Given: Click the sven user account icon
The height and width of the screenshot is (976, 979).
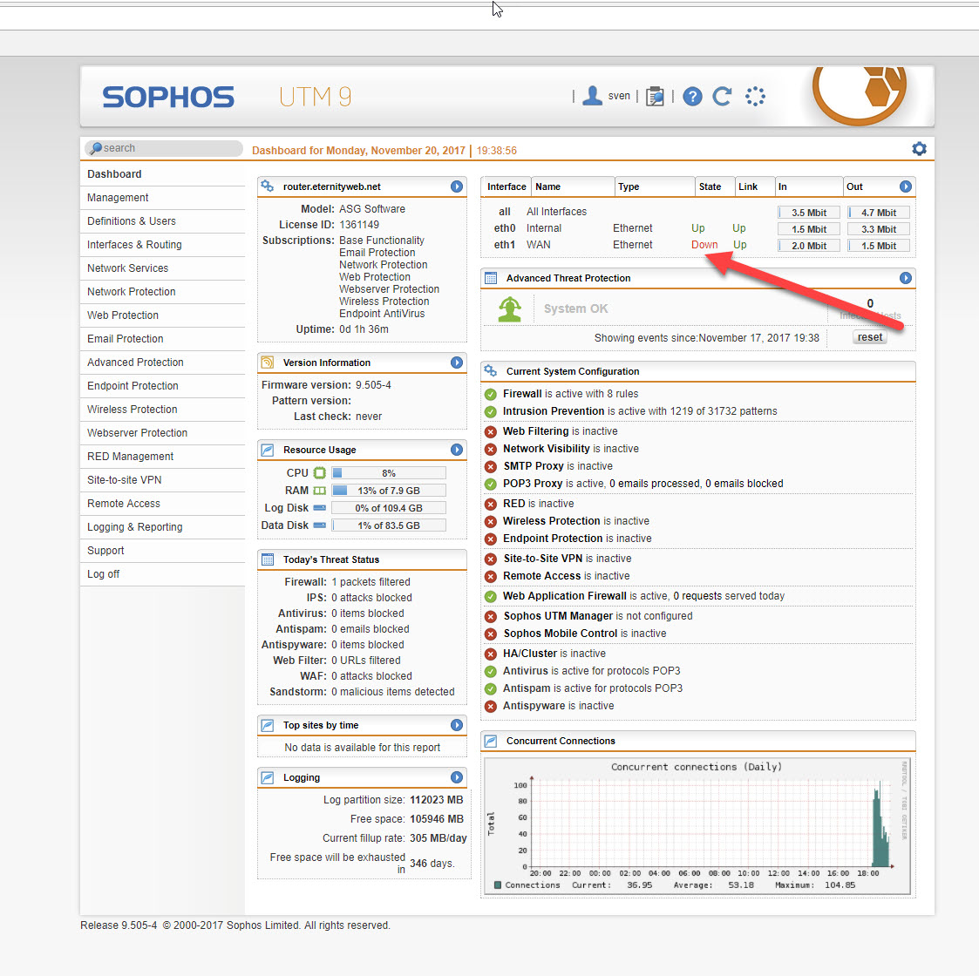Looking at the screenshot, I should point(592,96).
